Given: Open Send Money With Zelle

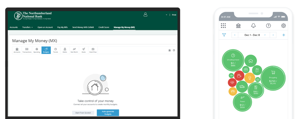Looking at the screenshot, I should click(x=83, y=27).
